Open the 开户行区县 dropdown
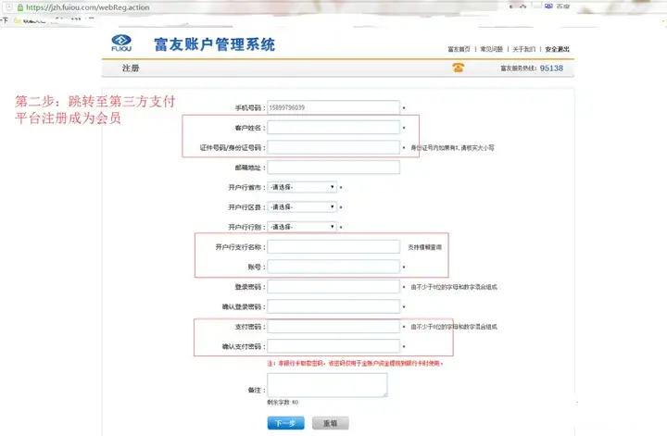Screen dimensions: 667x436 pos(302,207)
